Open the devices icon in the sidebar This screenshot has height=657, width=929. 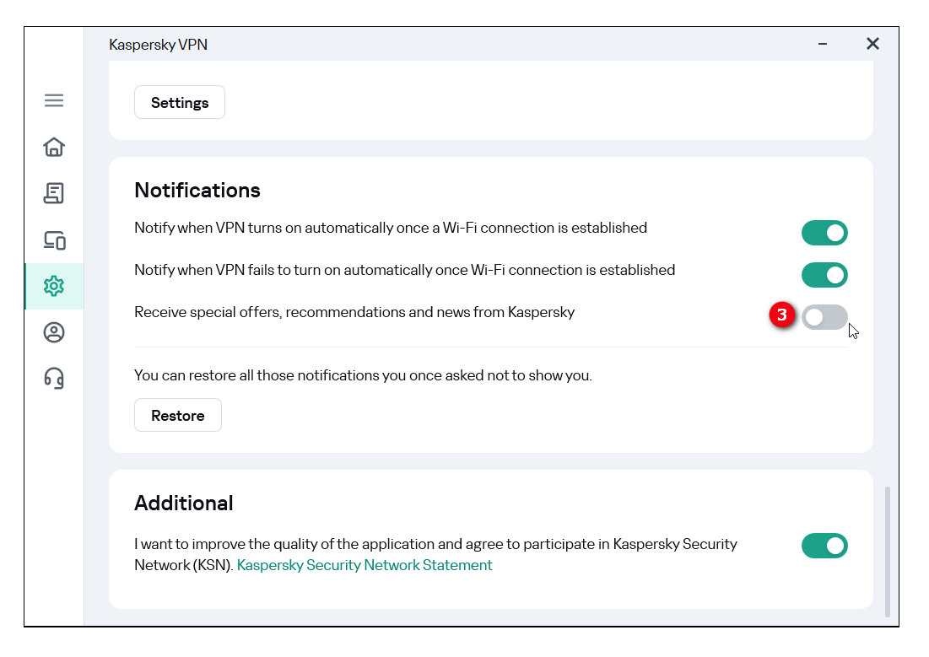coord(54,240)
